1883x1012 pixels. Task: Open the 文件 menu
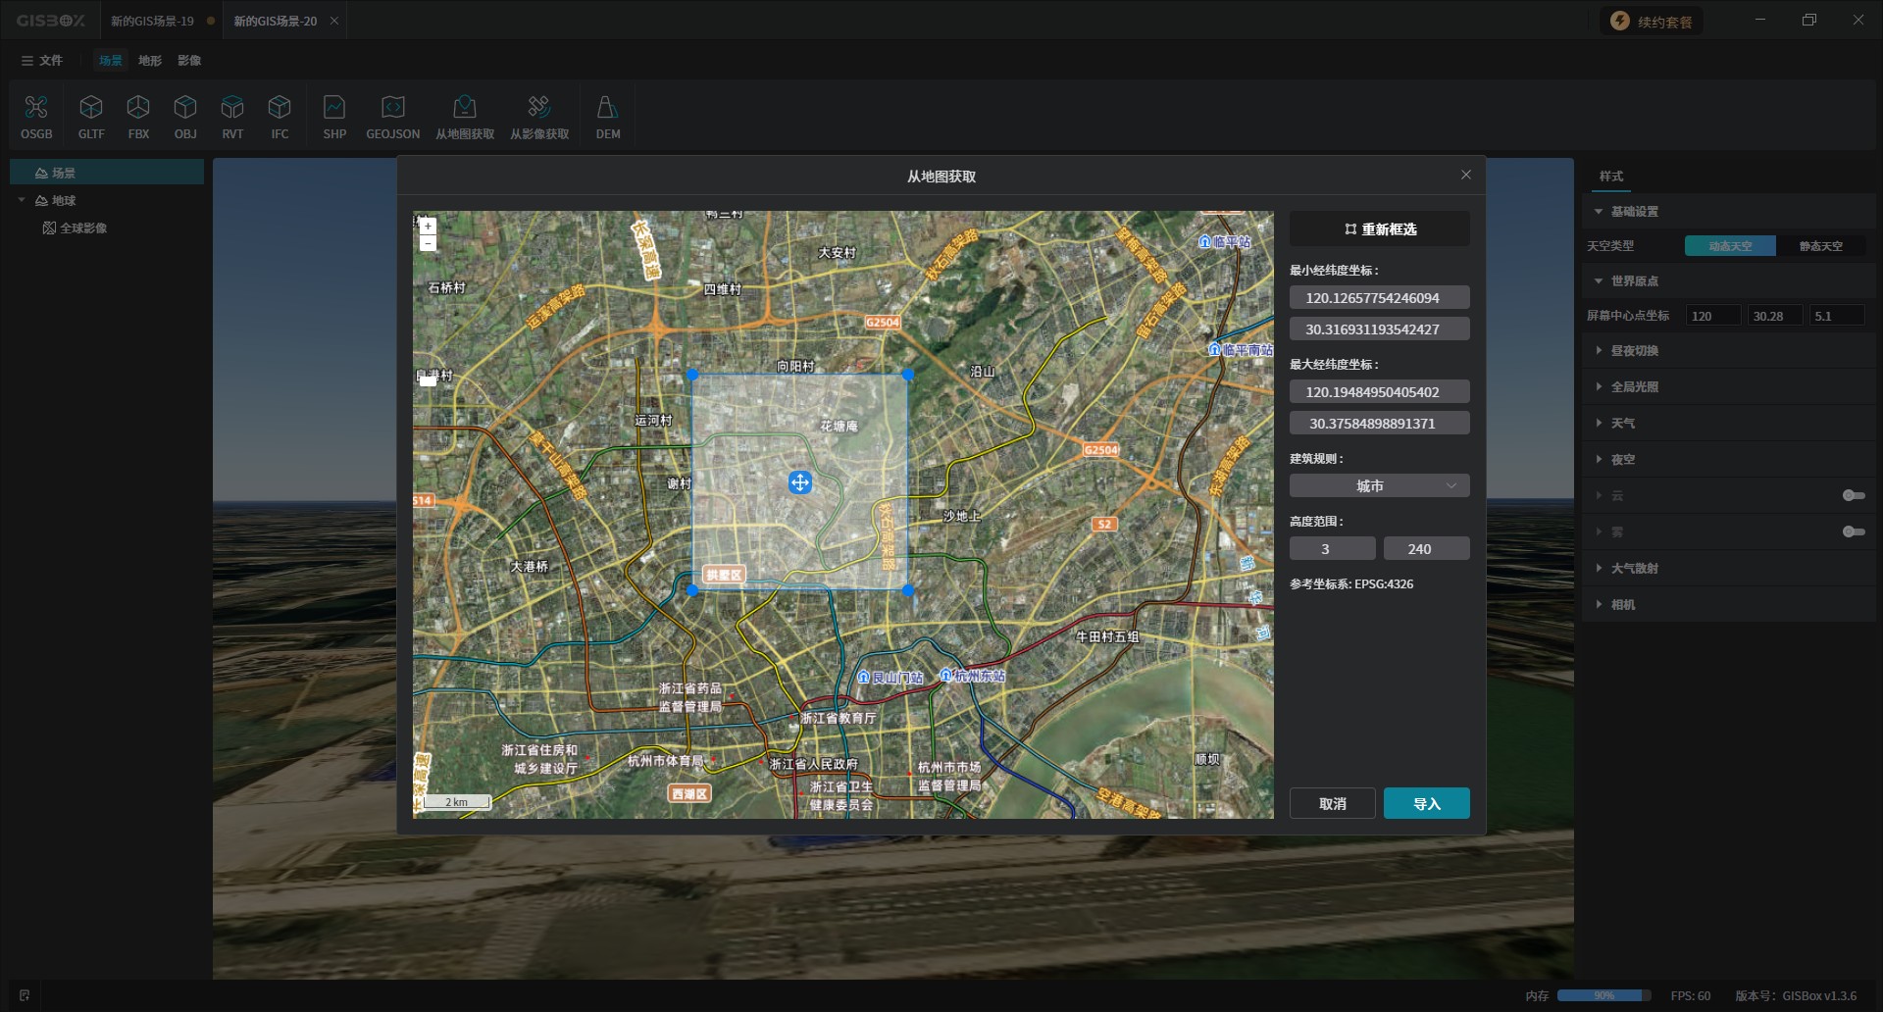42,61
